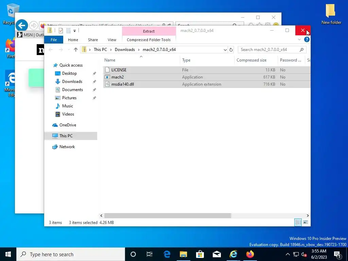Open Videos in navigation pane
Image resolution: width=348 pixels, height=261 pixels.
pos(68,114)
